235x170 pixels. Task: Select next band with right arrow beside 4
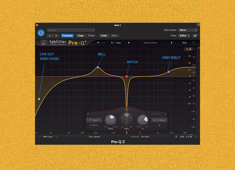pyautogui.click(x=159, y=114)
